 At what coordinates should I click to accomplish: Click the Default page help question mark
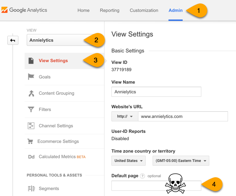pyautogui.click(x=142, y=176)
